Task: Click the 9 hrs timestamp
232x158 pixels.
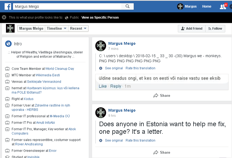Action: [112, 116]
